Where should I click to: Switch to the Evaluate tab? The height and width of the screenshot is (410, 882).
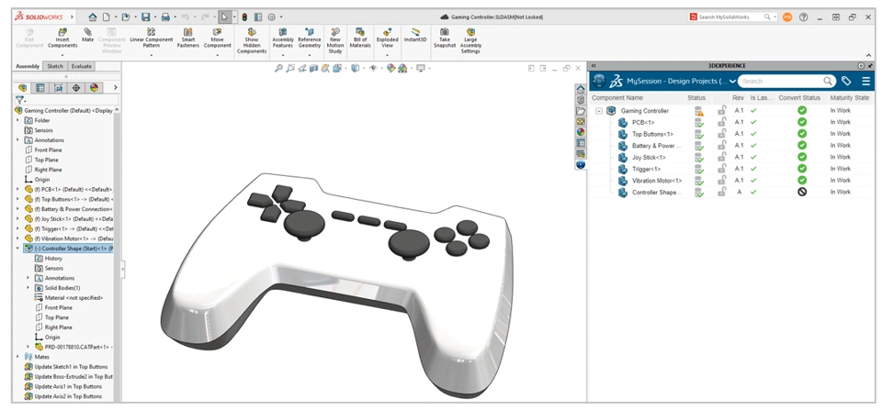pyautogui.click(x=81, y=66)
